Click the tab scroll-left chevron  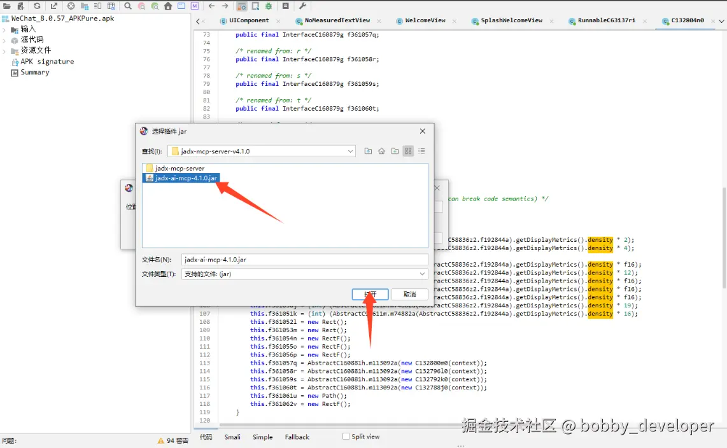point(198,21)
